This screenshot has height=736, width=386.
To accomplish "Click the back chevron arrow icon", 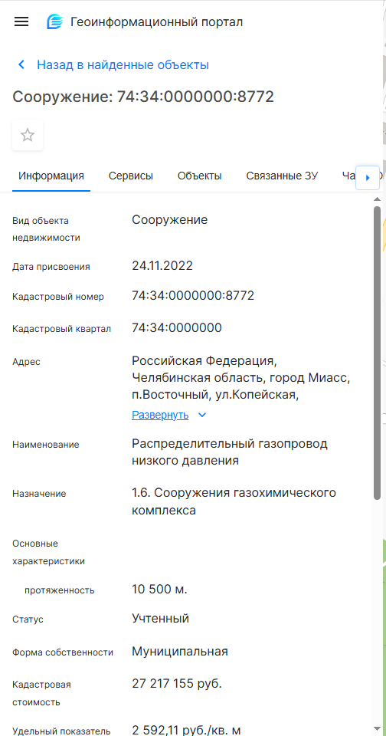I will [x=21, y=64].
